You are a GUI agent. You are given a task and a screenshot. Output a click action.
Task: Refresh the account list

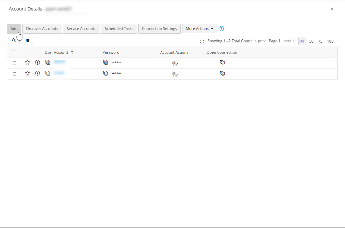(x=202, y=42)
